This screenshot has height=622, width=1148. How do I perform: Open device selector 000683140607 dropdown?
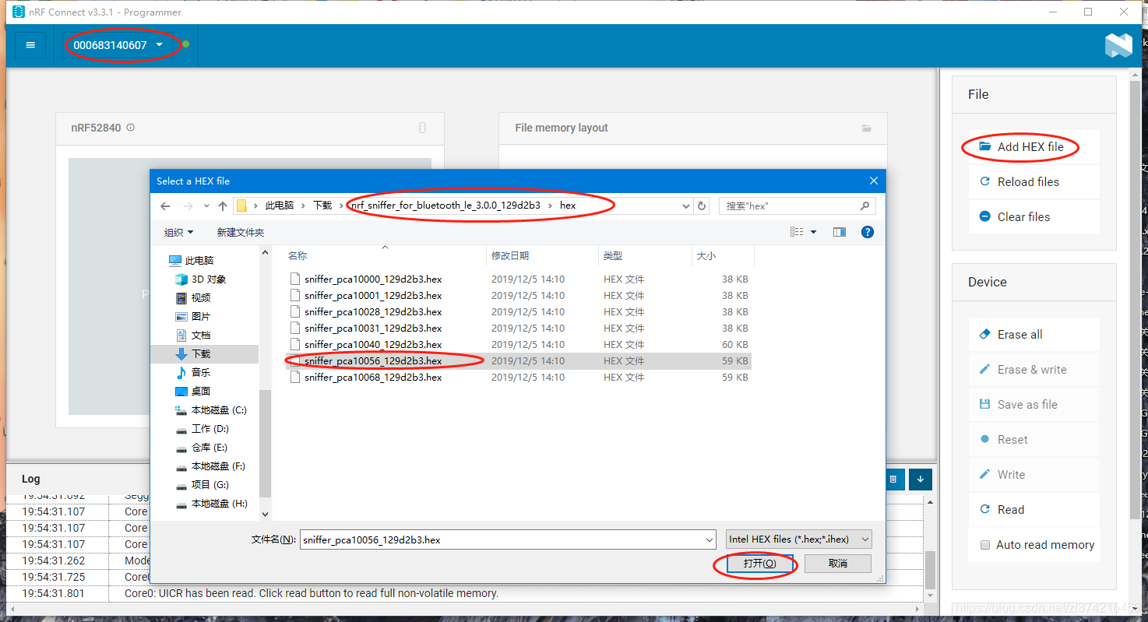click(119, 45)
